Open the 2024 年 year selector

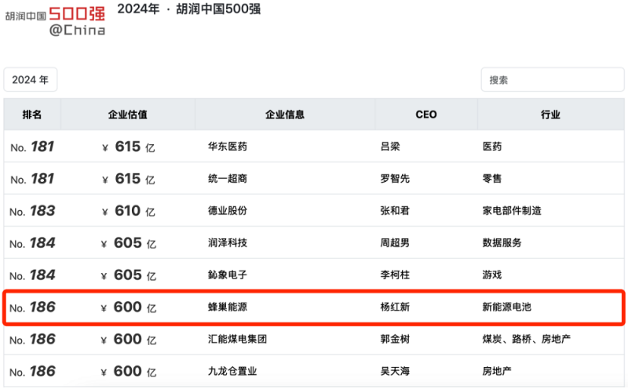pyautogui.click(x=31, y=80)
